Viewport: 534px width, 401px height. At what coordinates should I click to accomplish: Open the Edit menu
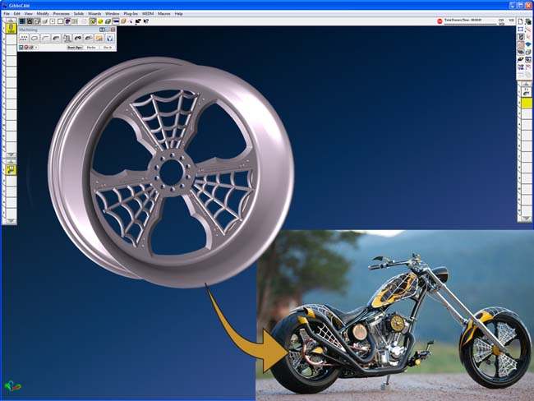click(x=16, y=14)
